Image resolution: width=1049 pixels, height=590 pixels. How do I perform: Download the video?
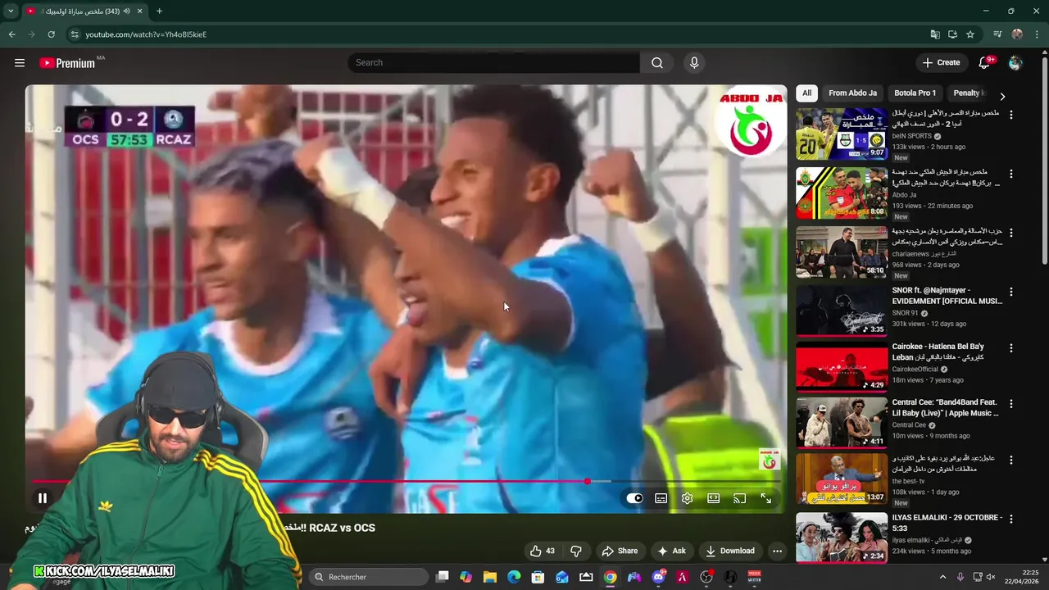pos(729,551)
